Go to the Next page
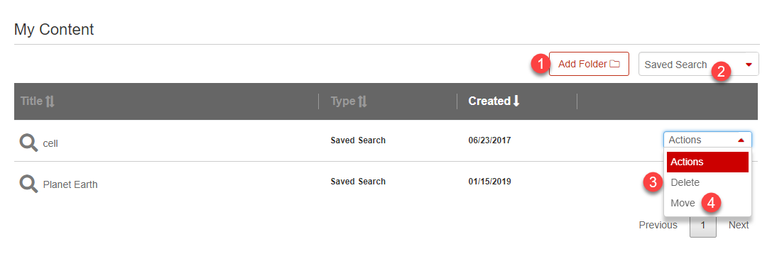772x266 pixels. click(739, 225)
